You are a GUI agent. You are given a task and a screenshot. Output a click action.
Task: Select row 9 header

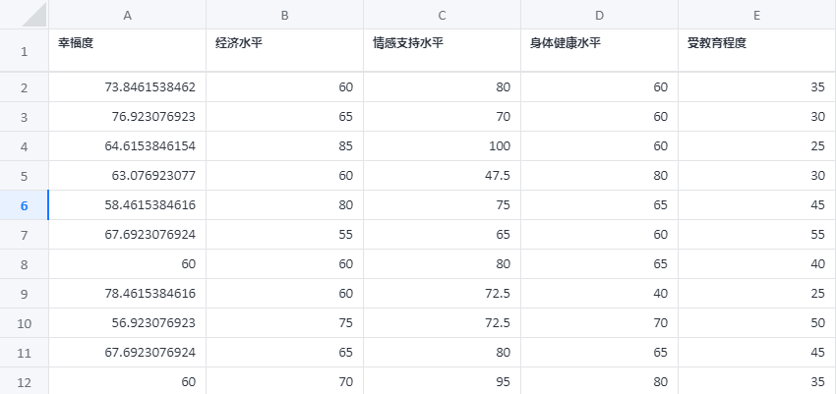24,294
